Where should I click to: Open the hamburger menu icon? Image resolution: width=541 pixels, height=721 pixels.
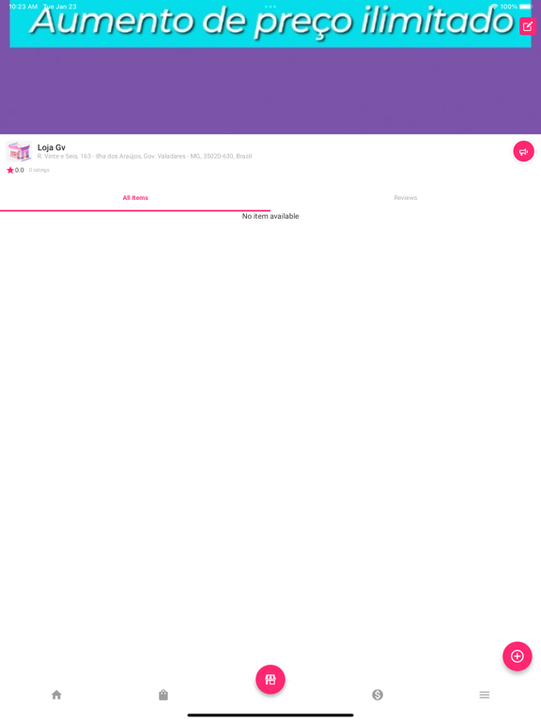point(485,695)
